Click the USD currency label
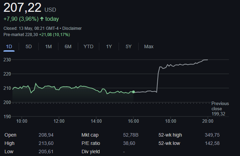 pyautogui.click(x=50, y=10)
